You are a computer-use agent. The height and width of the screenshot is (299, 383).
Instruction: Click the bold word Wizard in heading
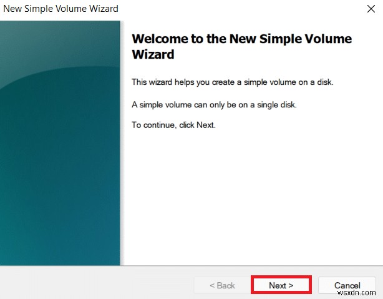(153, 54)
